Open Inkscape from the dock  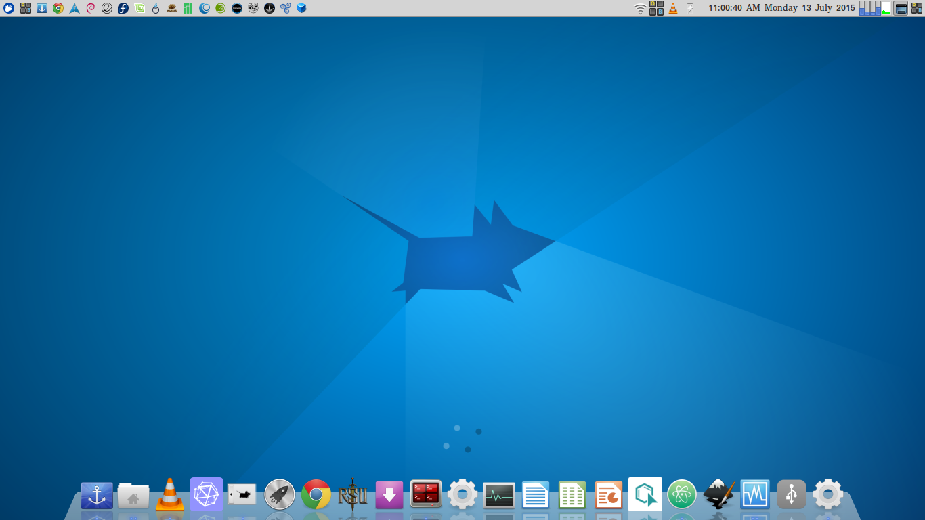pyautogui.click(x=718, y=495)
